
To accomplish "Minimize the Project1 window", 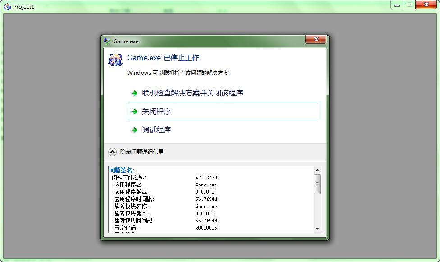I will click(397, 5).
